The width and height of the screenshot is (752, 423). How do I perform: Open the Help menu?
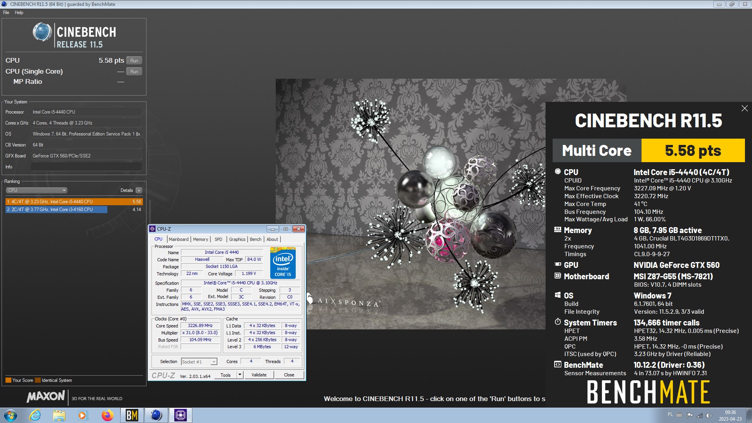pyautogui.click(x=19, y=13)
